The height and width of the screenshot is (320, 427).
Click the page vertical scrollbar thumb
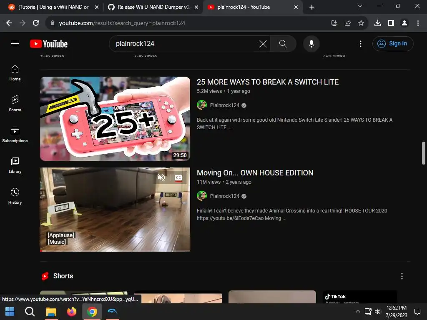pyautogui.click(x=424, y=153)
